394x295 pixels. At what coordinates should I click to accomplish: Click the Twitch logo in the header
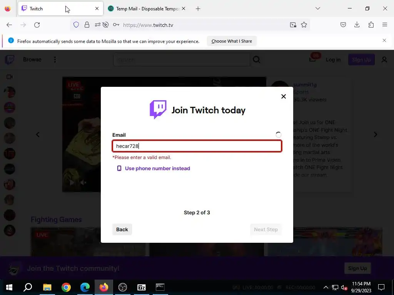(10, 60)
